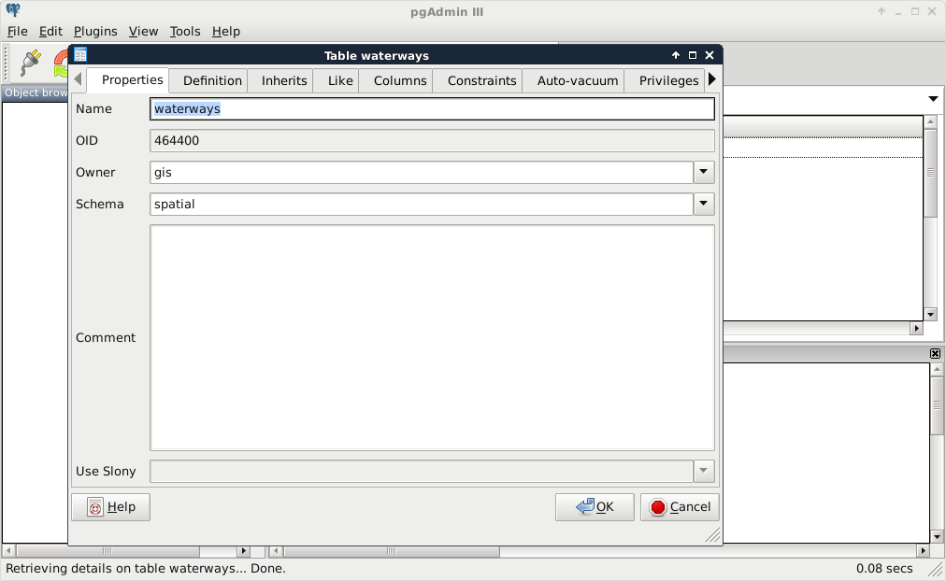The height and width of the screenshot is (581, 946).
Task: Click inside the Comment text area
Action: 432,337
